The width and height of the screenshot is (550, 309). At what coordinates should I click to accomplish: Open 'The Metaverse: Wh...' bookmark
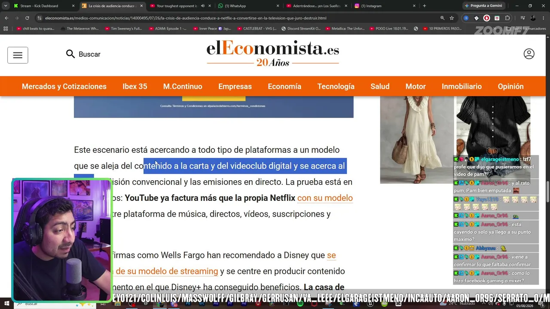[79, 29]
